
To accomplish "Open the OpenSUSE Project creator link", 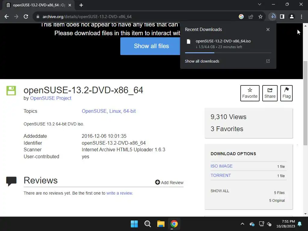I will (x=51, y=98).
